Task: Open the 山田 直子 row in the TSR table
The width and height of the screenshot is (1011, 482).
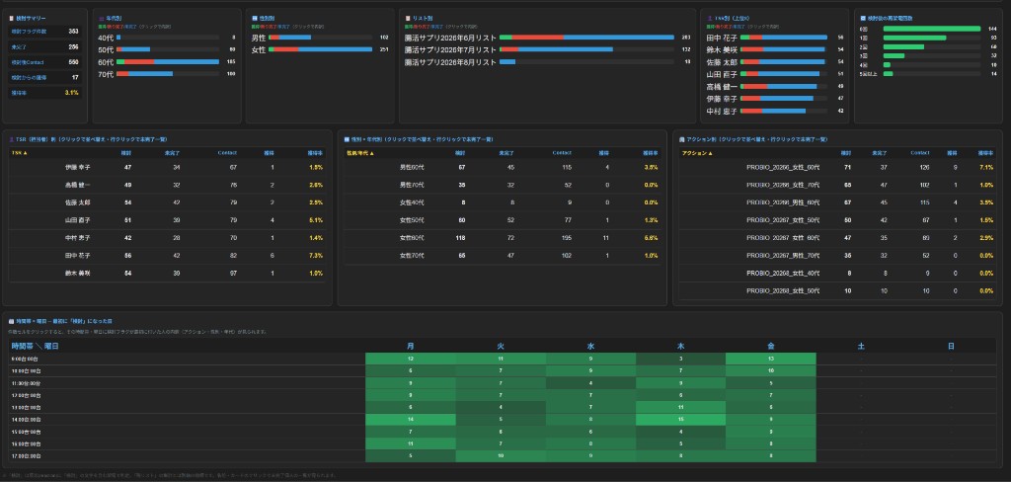Action: [168, 220]
